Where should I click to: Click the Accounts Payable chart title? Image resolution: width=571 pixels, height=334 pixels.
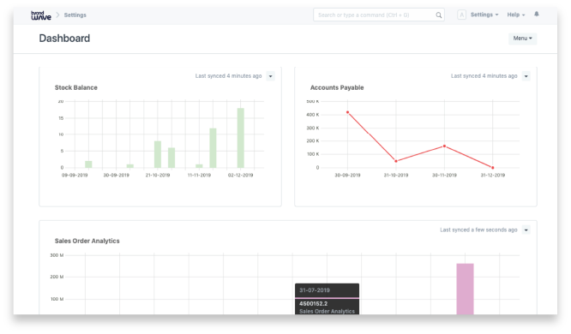point(337,87)
